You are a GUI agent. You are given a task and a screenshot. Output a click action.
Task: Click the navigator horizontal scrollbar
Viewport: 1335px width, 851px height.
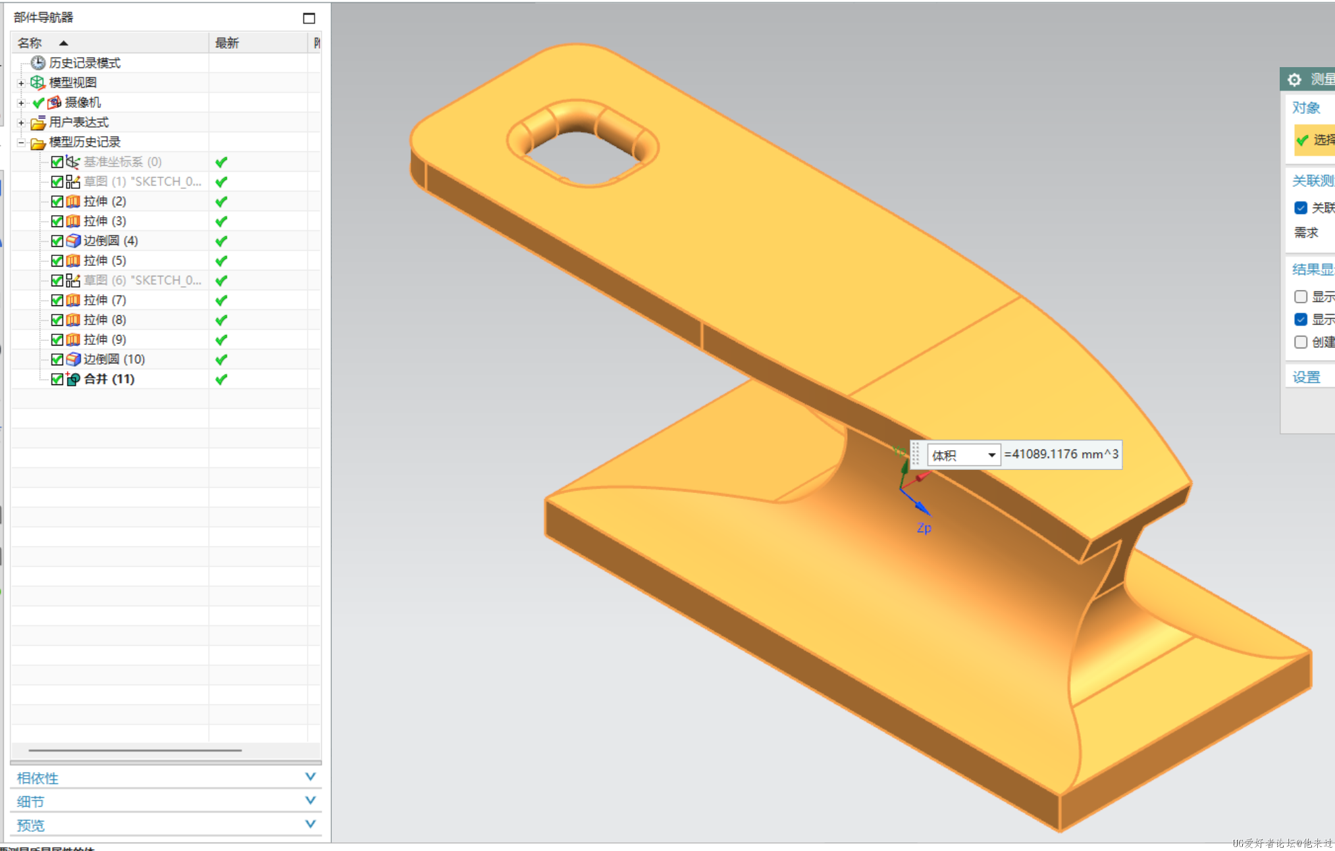[135, 750]
